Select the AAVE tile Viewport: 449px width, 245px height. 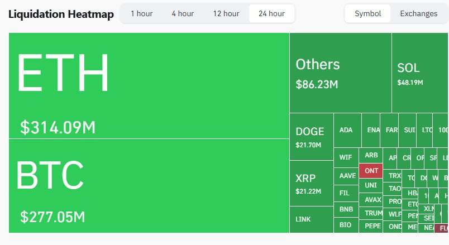tap(346, 176)
